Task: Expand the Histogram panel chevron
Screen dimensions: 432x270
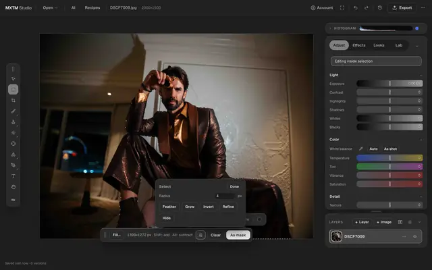Action: (x=330, y=28)
